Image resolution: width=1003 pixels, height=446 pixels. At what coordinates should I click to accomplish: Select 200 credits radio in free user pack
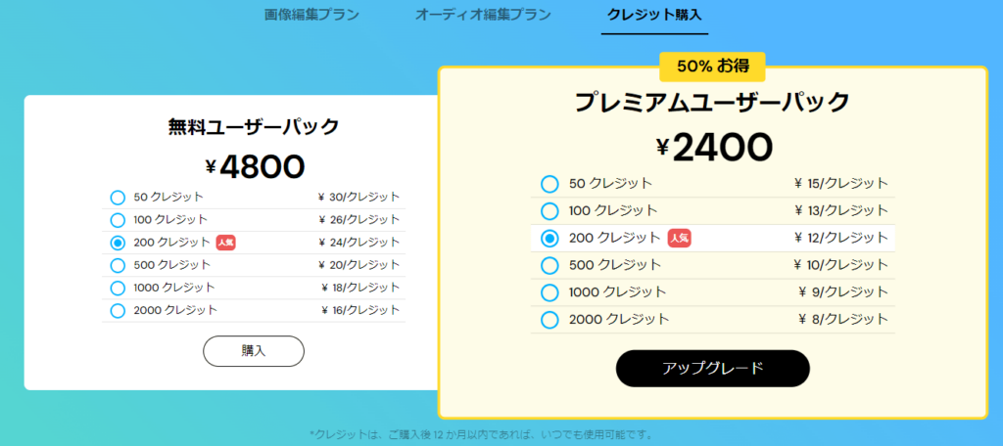click(118, 243)
